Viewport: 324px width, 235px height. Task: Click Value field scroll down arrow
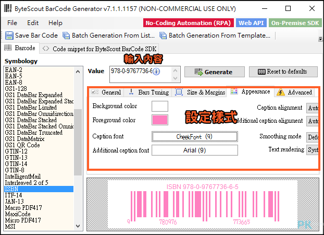pyautogui.click(x=175, y=78)
